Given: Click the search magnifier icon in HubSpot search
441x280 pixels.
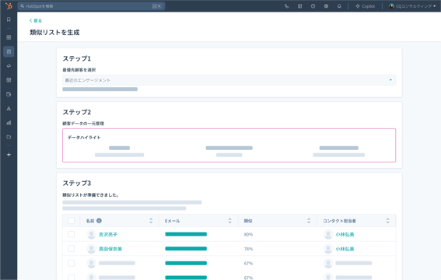Looking at the screenshot, I should coord(23,6).
